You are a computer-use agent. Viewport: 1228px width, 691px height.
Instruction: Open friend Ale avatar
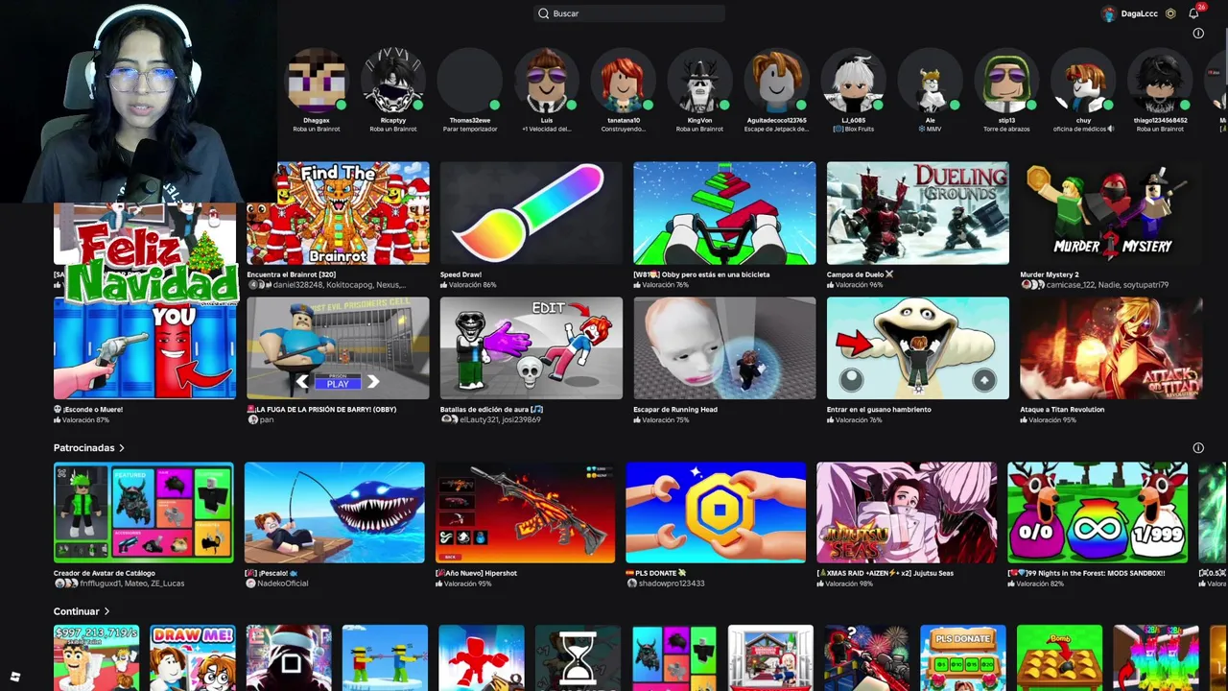(930, 81)
